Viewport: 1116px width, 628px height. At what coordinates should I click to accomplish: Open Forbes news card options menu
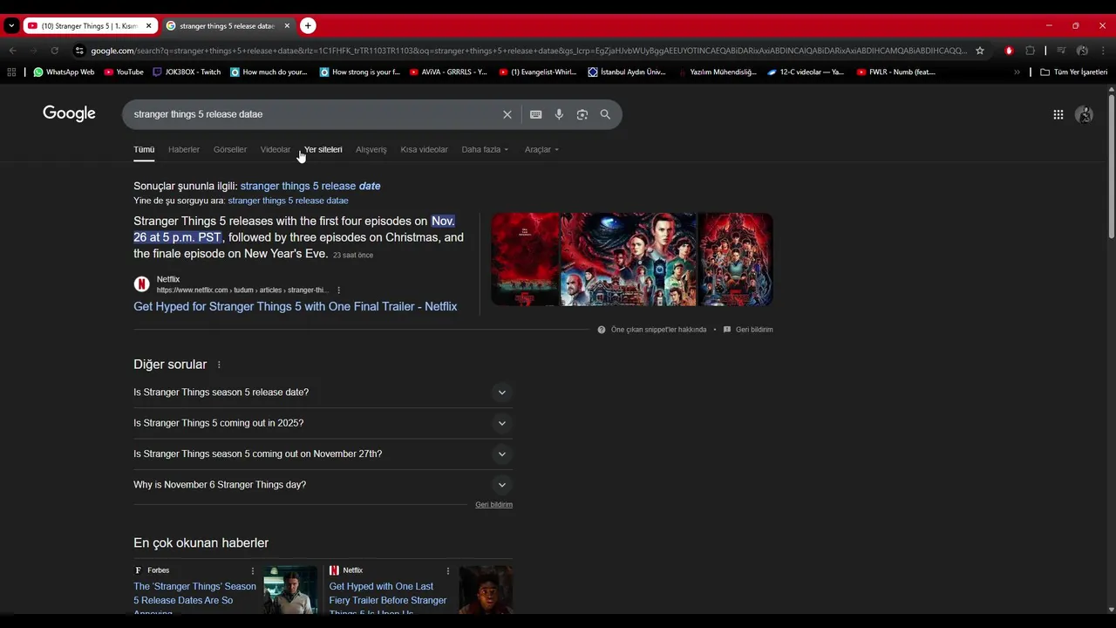[x=253, y=571]
